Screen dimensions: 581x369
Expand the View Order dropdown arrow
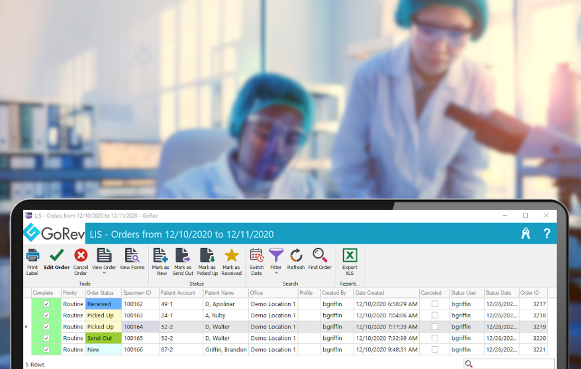[104, 273]
